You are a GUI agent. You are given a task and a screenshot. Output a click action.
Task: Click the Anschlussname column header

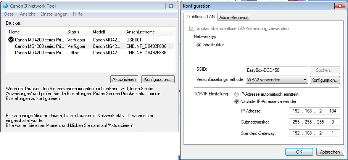[x=149, y=32]
